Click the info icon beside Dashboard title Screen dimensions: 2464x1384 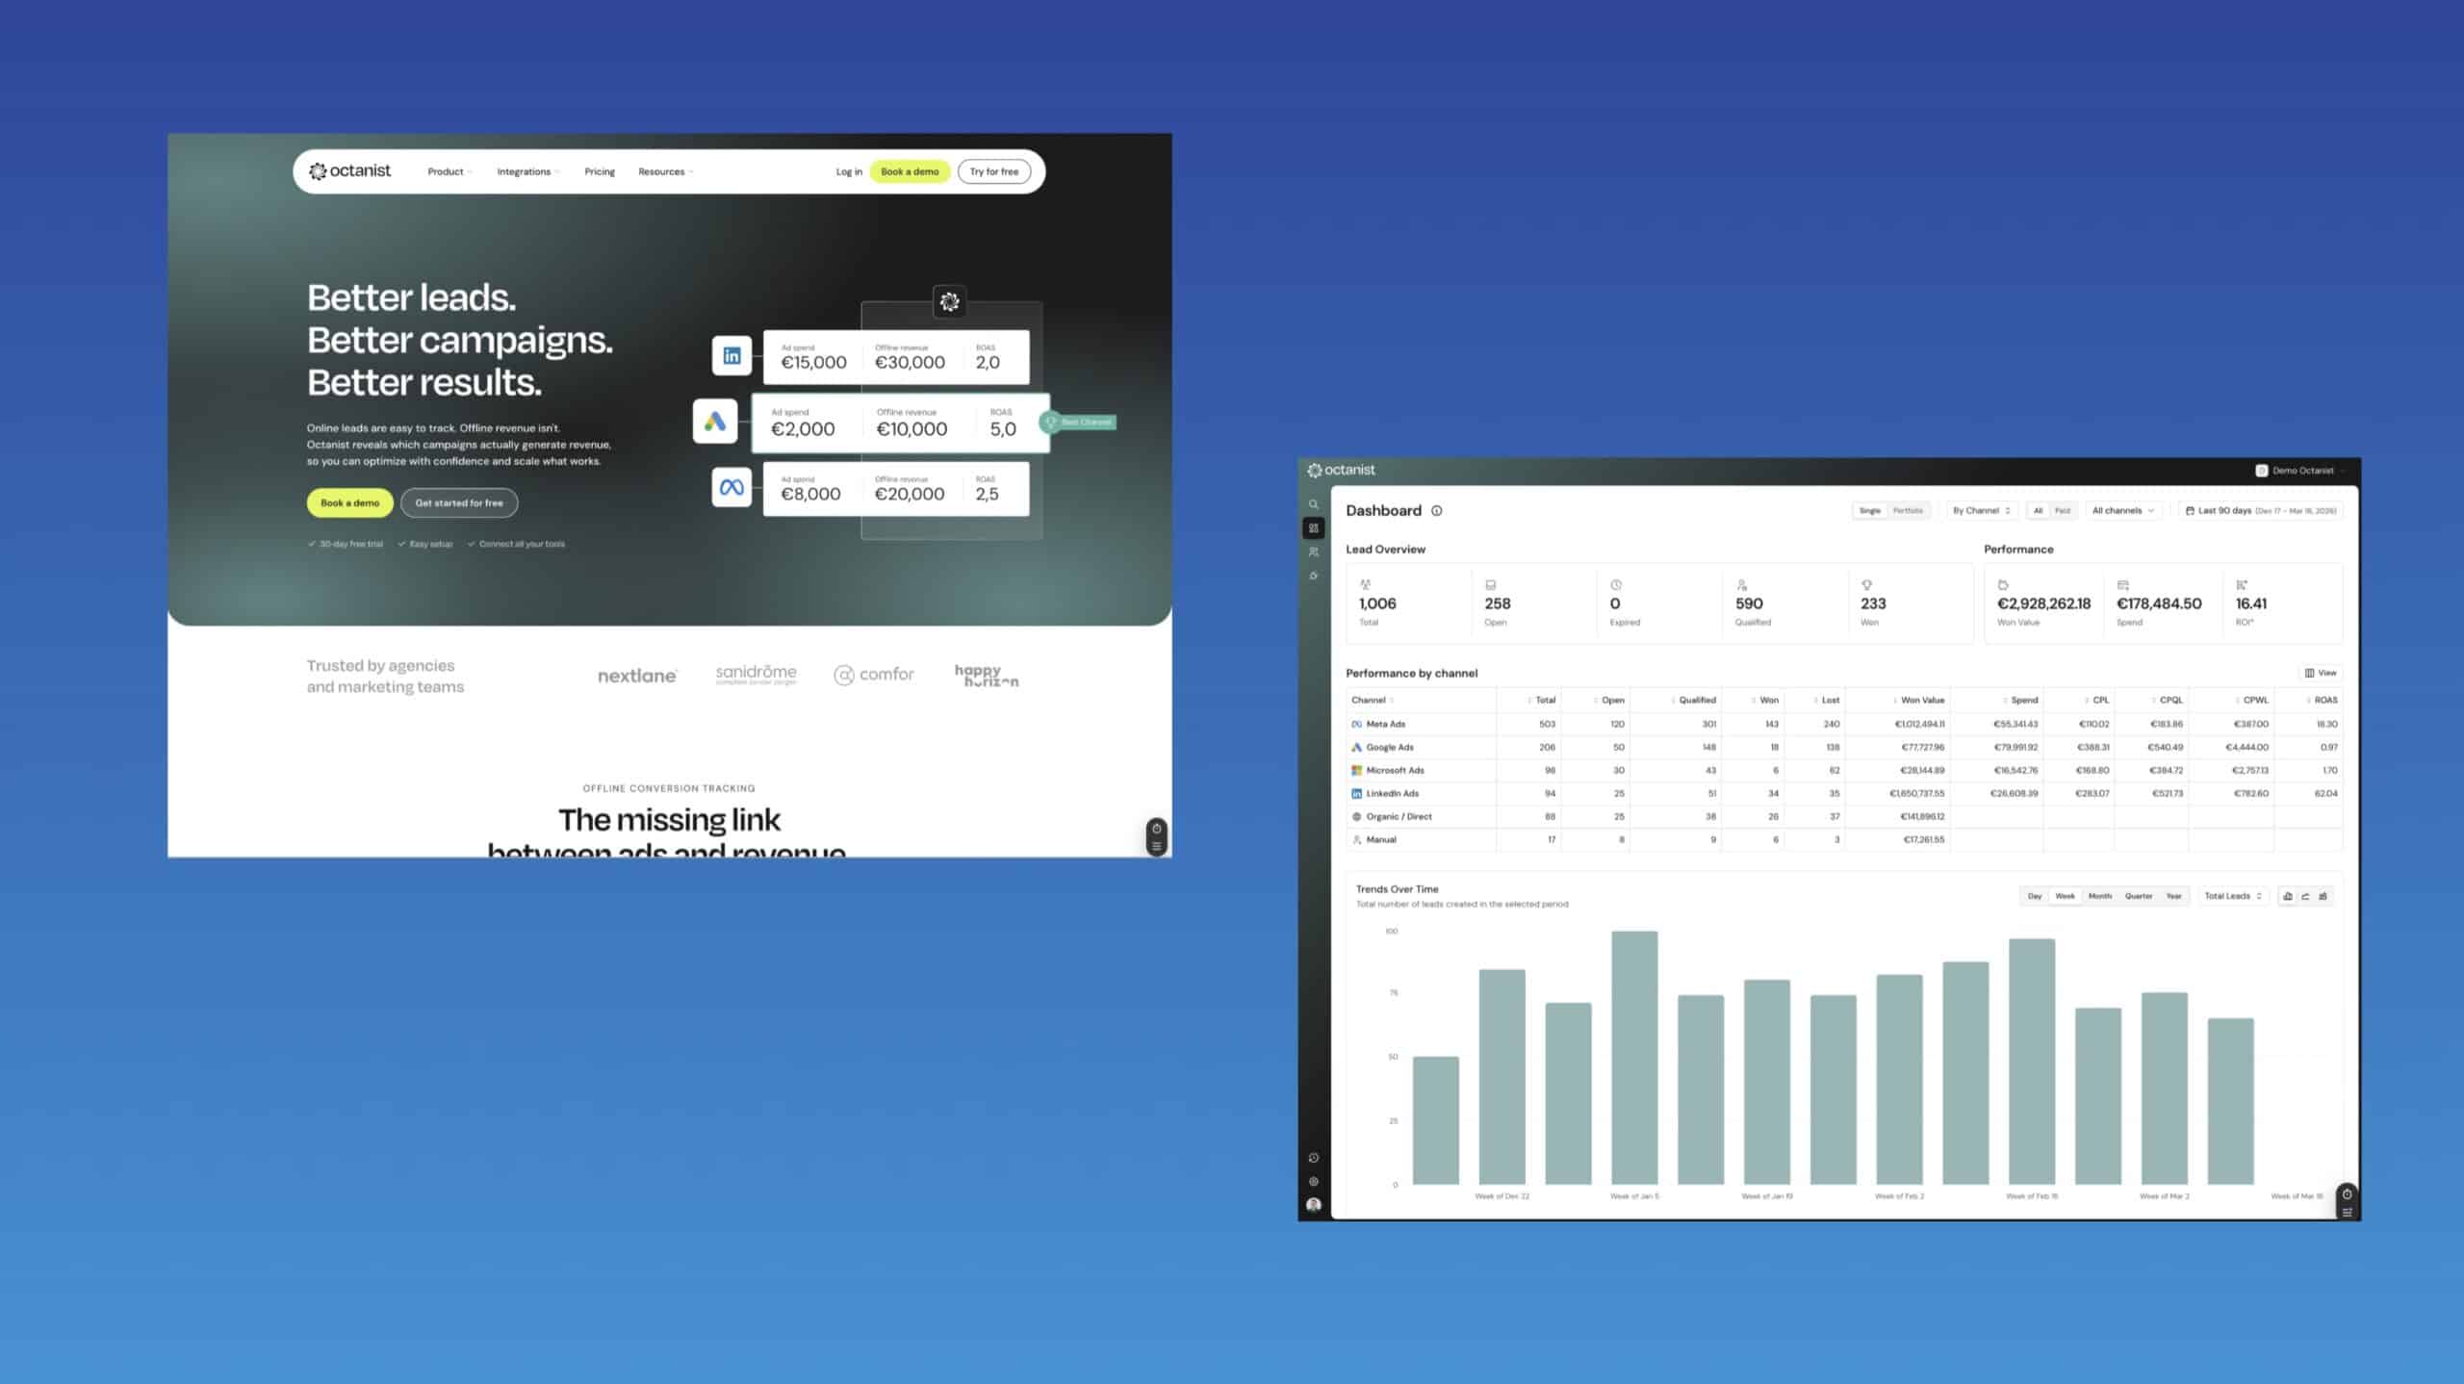pyautogui.click(x=1436, y=511)
